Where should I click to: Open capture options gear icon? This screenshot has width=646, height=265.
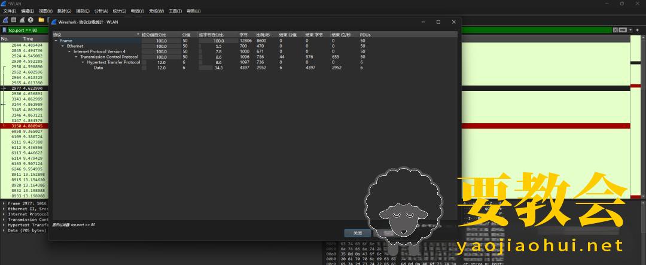pos(30,20)
